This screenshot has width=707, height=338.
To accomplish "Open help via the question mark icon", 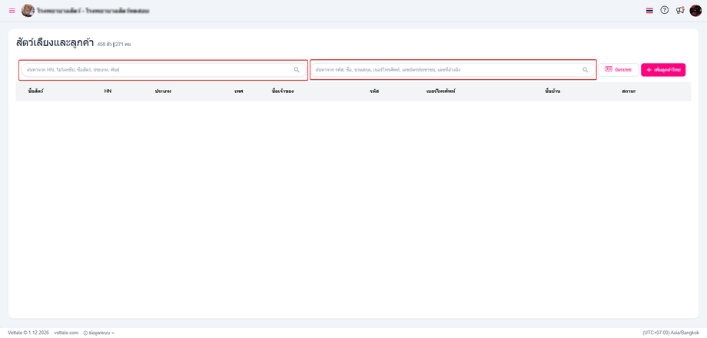I will (x=664, y=10).
